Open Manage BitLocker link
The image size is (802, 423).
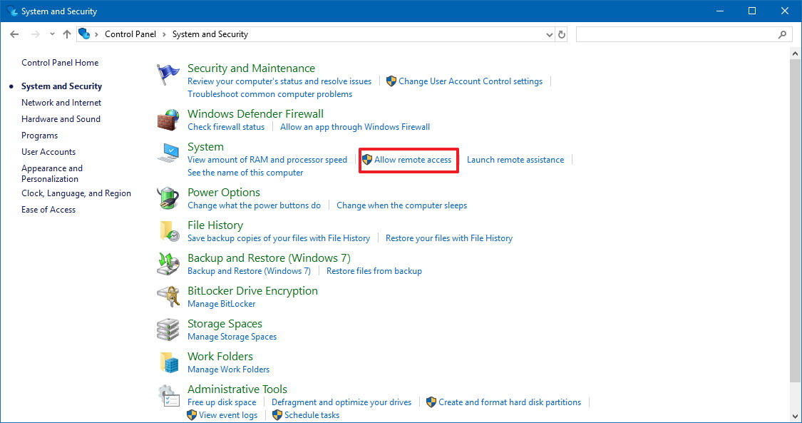(222, 304)
